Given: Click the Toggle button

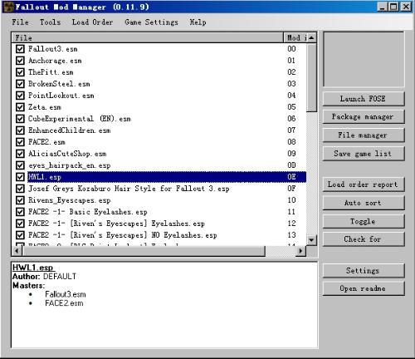Looking at the screenshot, I should point(364,221).
